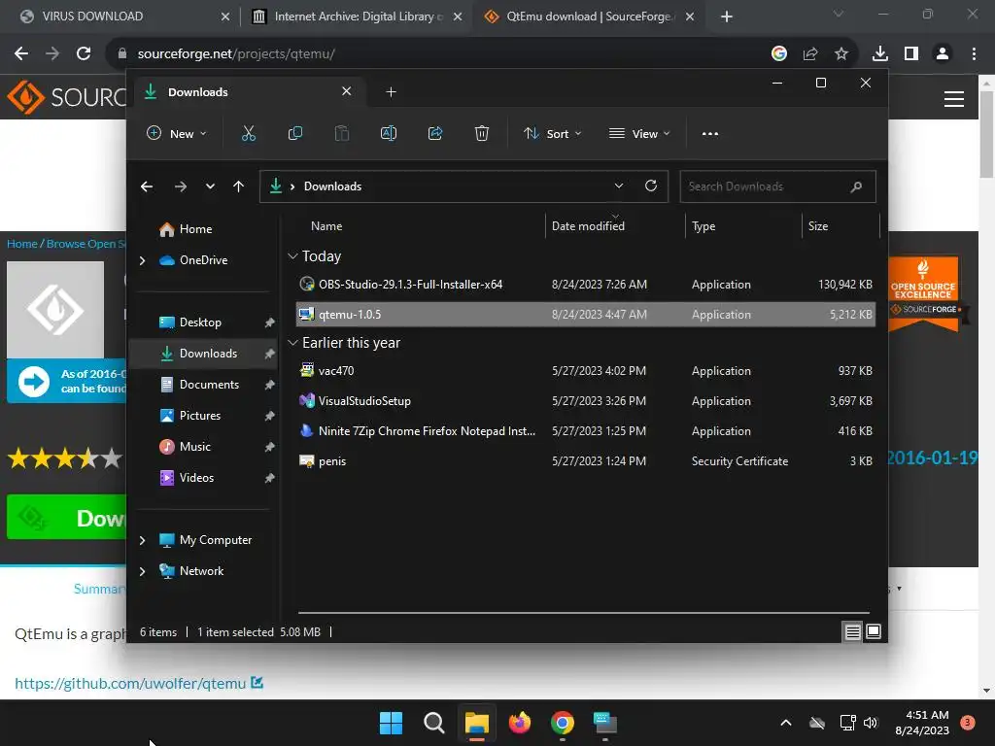This screenshot has width=995, height=746.
Task: Sort by the Type column header
Action: pyautogui.click(x=703, y=225)
